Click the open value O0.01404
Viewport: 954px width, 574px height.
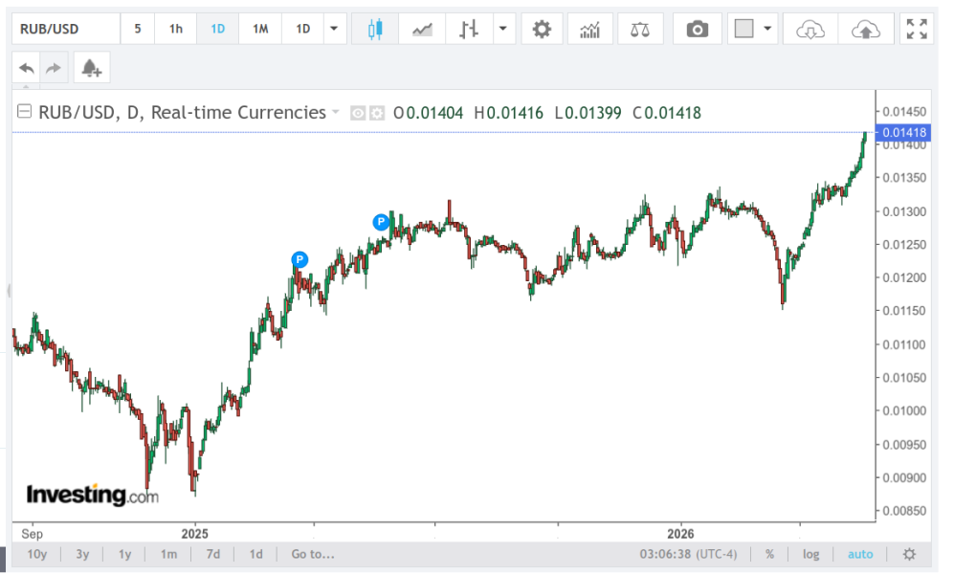coord(429,113)
